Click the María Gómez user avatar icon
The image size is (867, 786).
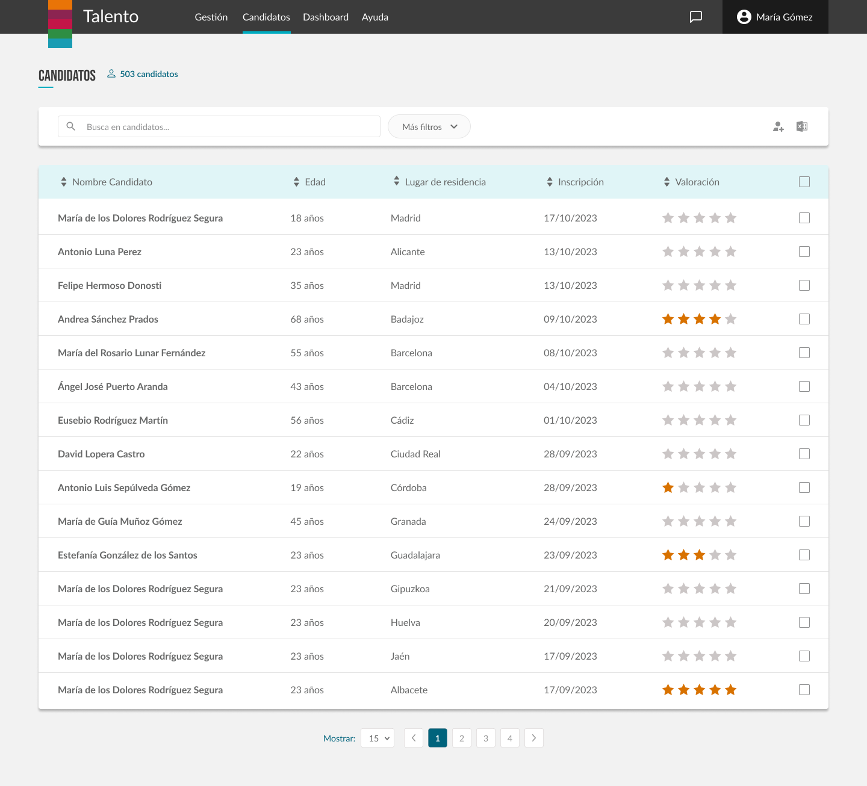744,17
